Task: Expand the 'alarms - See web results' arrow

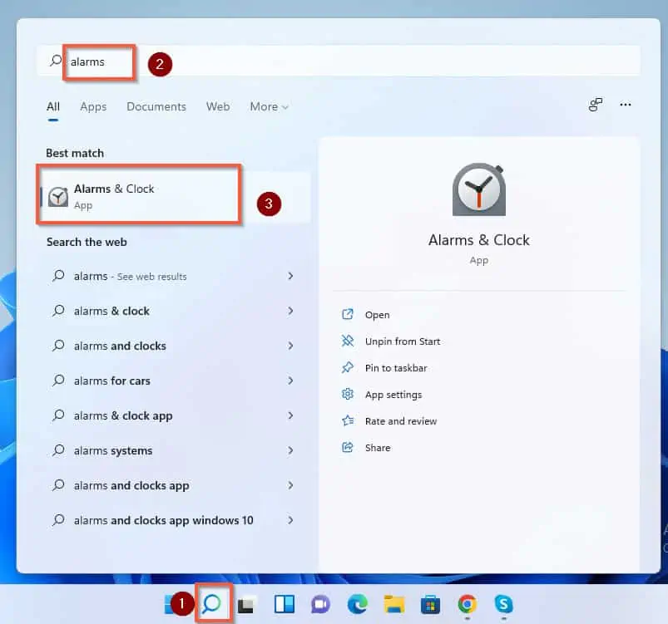Action: pos(290,276)
